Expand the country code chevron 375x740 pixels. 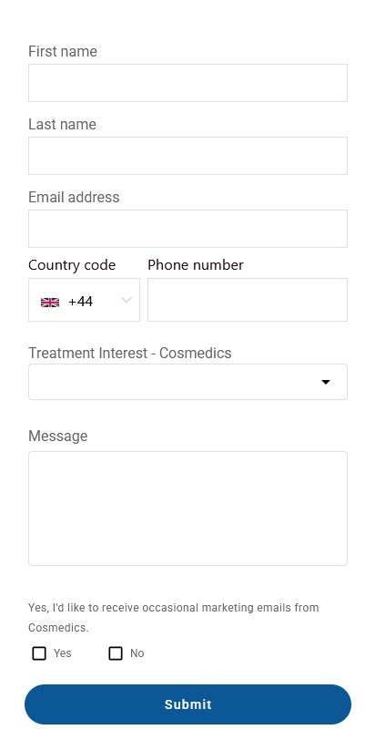tap(127, 300)
